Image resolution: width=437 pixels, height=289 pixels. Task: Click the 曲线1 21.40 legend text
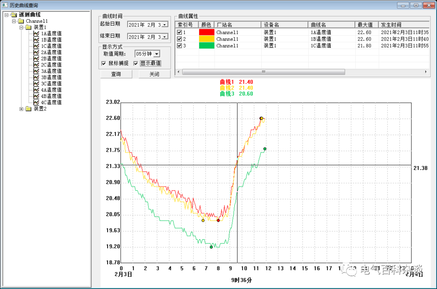point(236,82)
